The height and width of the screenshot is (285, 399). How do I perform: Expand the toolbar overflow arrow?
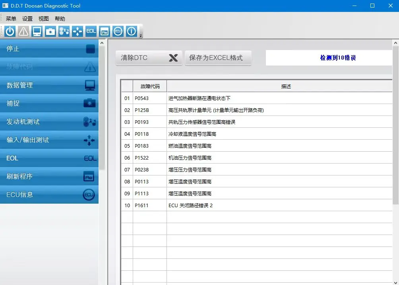tap(141, 36)
